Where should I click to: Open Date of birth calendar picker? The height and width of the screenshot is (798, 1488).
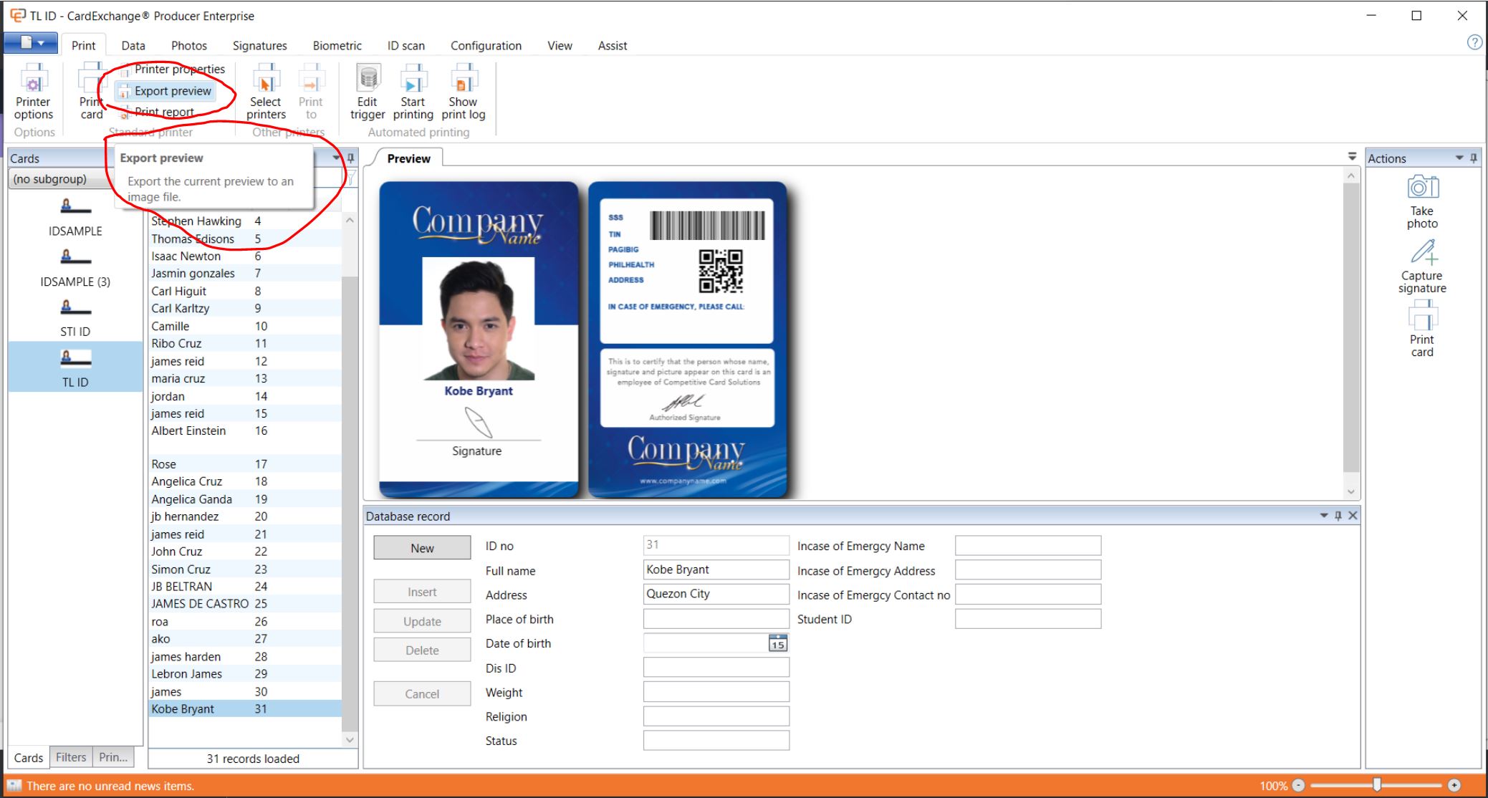click(x=777, y=643)
